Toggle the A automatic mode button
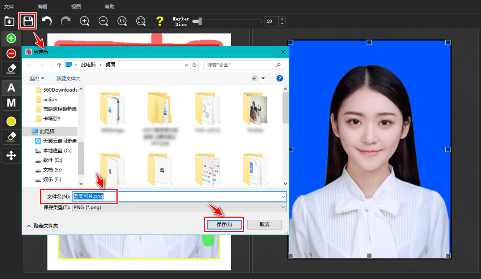 [x=12, y=88]
